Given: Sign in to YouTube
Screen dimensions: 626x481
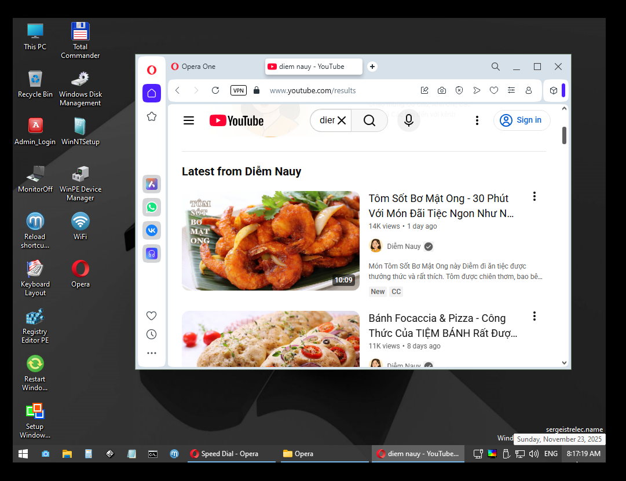Looking at the screenshot, I should click(522, 120).
